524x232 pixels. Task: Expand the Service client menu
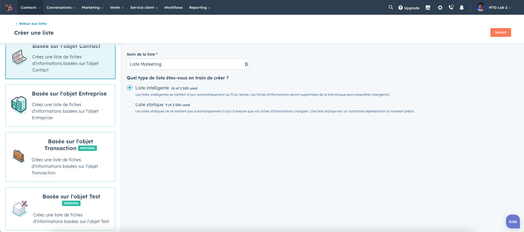coord(144,7)
